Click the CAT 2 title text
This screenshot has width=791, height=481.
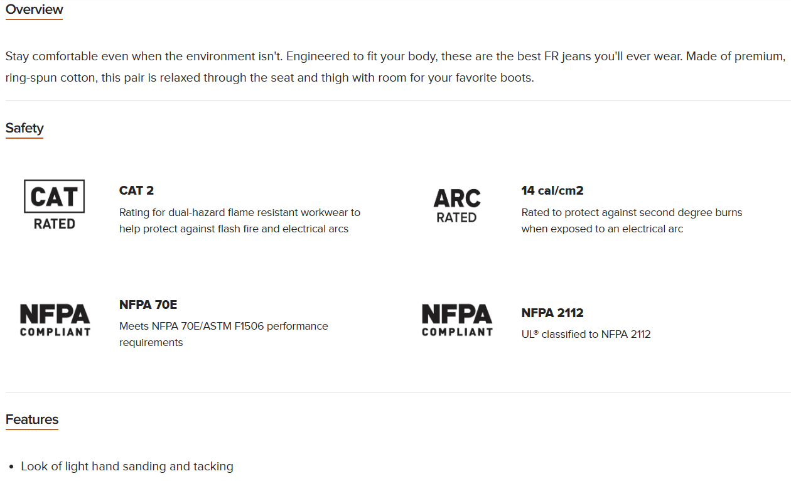[x=136, y=190]
